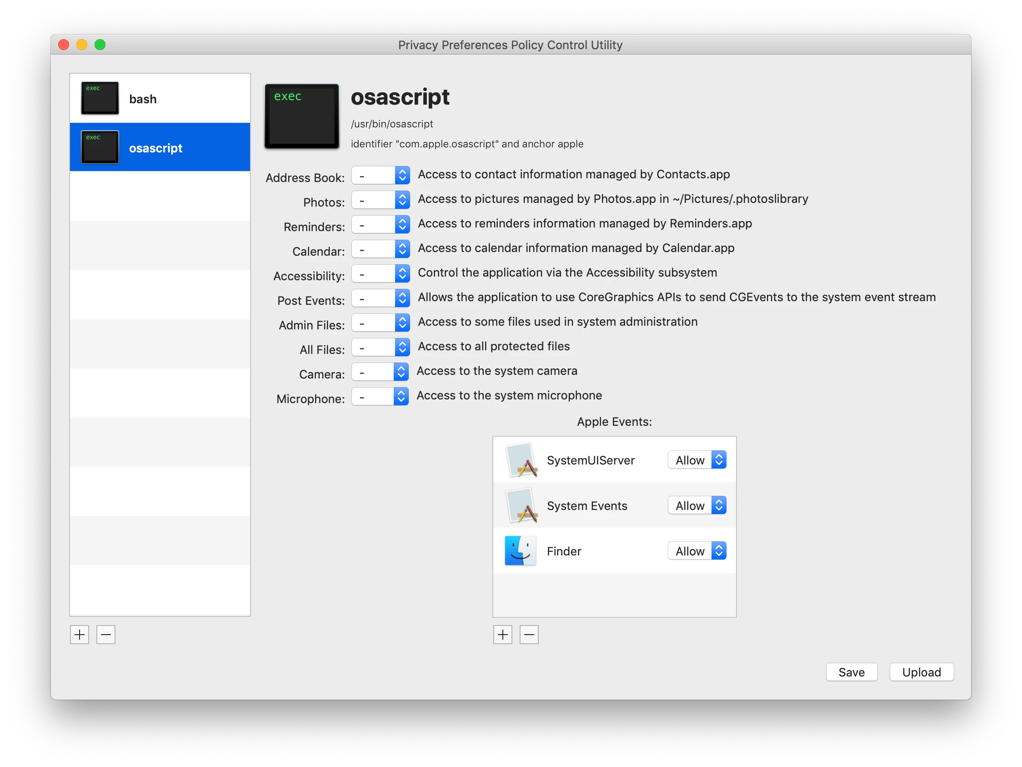
Task: Remove executable with minus below sidebar list
Action: [x=106, y=634]
